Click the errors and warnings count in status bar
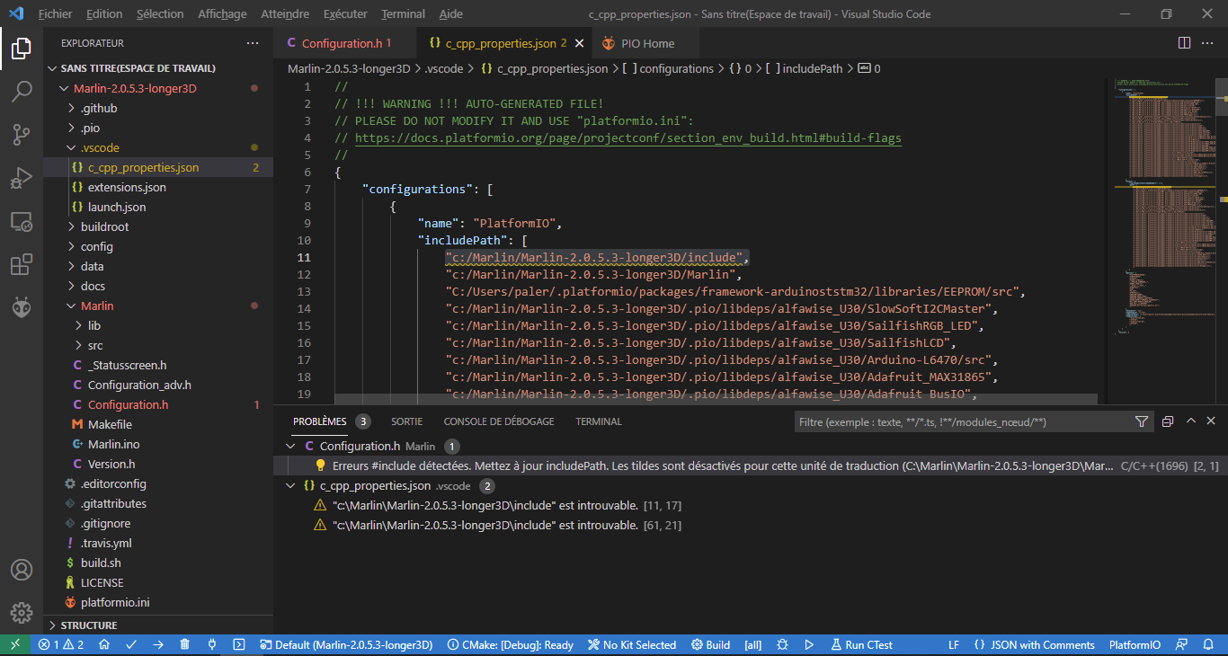Screen dimensions: 1228x656 tap(60, 645)
